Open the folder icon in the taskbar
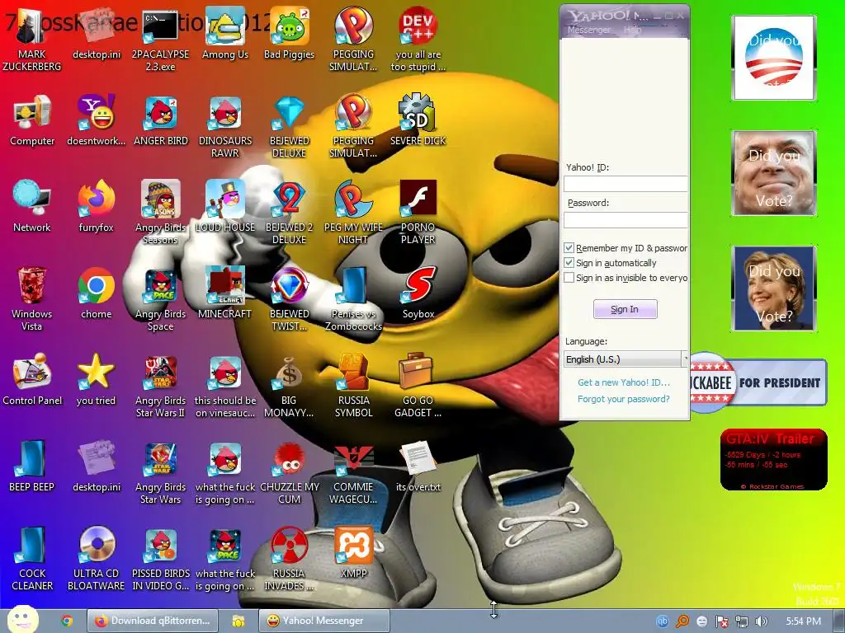The width and height of the screenshot is (845, 633). tap(238, 621)
